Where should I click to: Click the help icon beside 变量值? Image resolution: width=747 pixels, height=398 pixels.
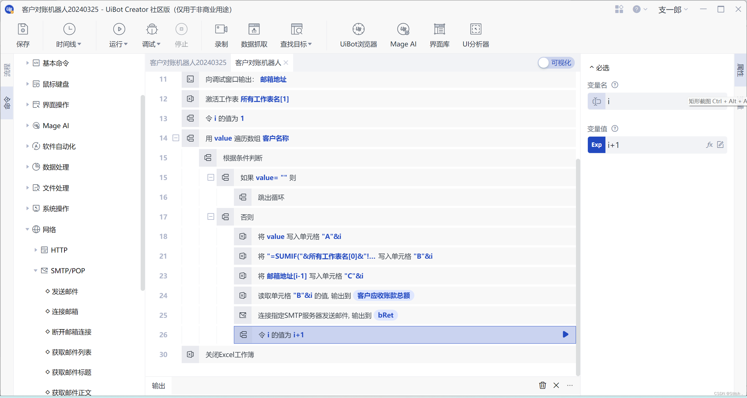pyautogui.click(x=615, y=128)
